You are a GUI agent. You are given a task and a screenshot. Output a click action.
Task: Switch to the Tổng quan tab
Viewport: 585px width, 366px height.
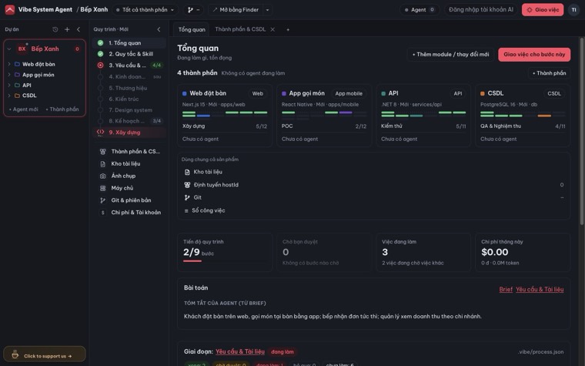[x=192, y=29]
